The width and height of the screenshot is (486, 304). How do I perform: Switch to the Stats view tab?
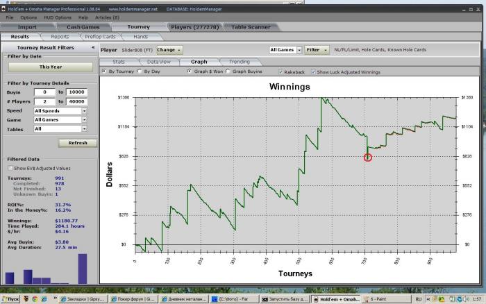(x=119, y=62)
